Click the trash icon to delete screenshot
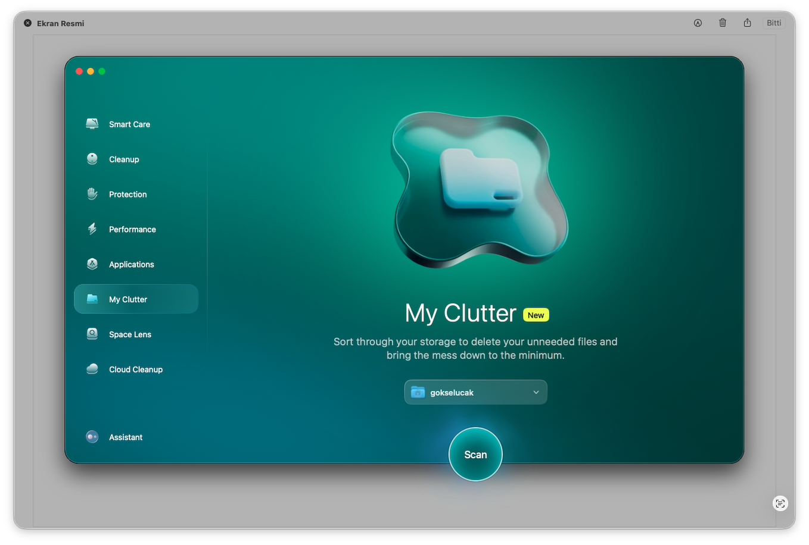The height and width of the screenshot is (545, 809). tap(723, 23)
